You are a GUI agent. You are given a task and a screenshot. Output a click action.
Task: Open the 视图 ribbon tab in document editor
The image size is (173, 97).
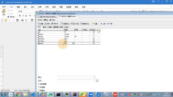(x=61, y=7)
